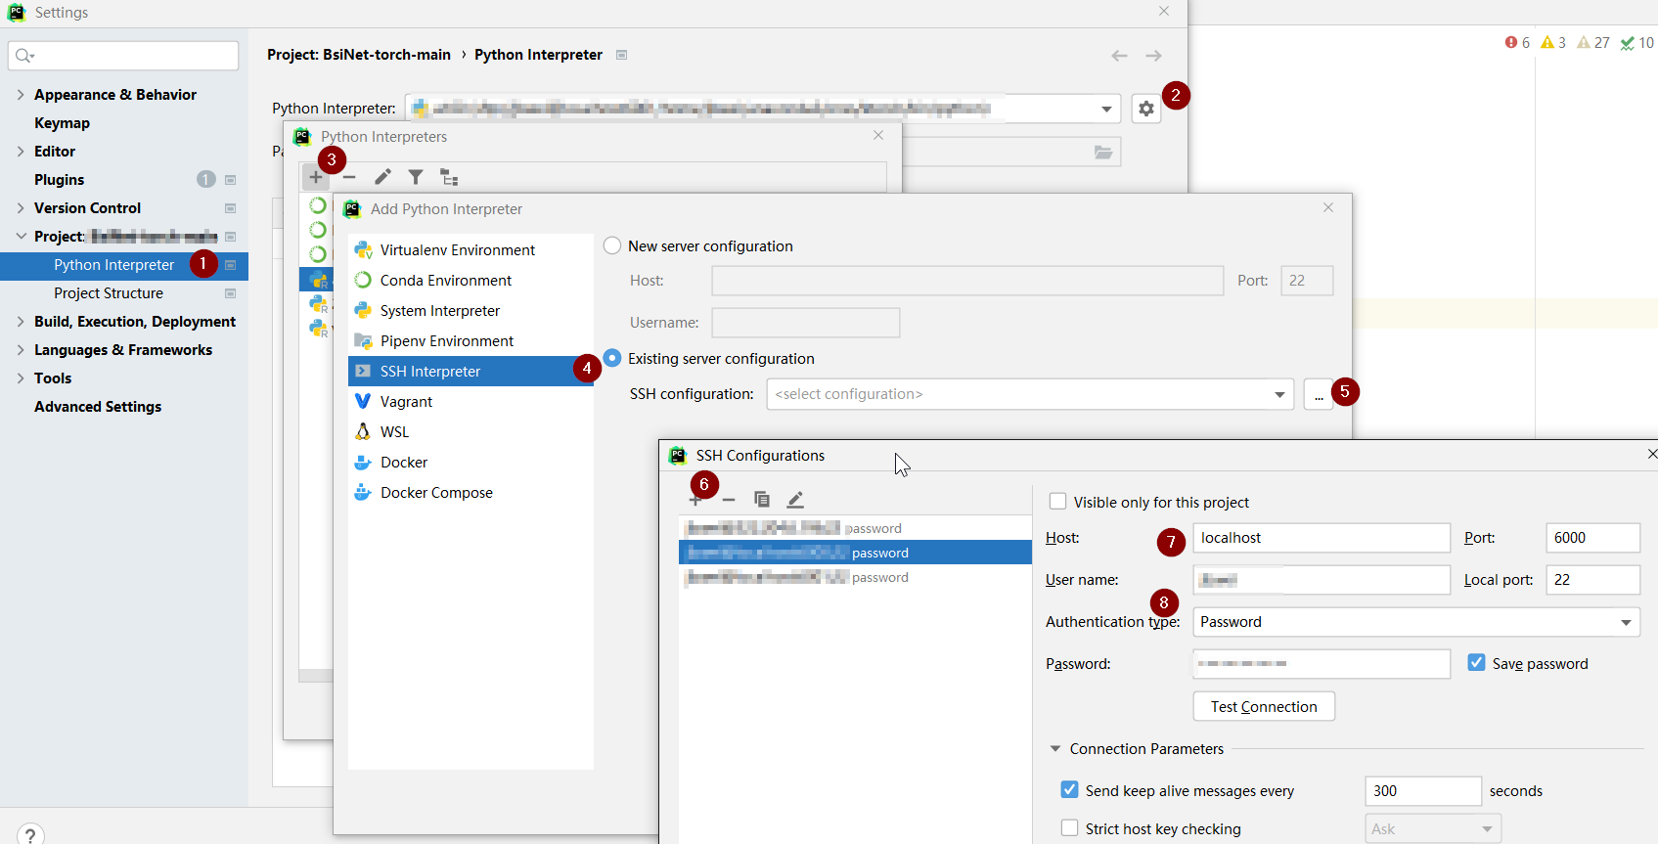This screenshot has width=1658, height=844.
Task: Expand Build, Execution, Deployment node
Action: click(x=21, y=322)
